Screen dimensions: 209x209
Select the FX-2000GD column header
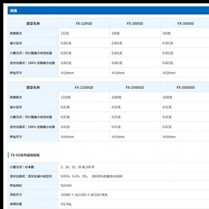(135, 87)
